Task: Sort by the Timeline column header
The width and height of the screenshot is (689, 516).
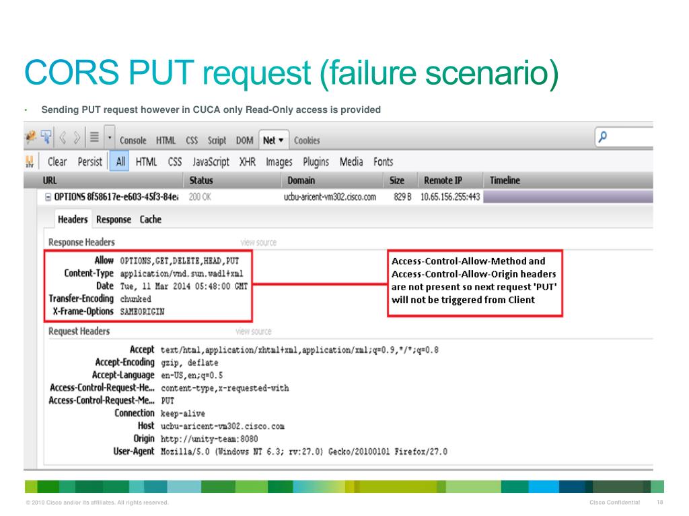Action: [x=568, y=180]
